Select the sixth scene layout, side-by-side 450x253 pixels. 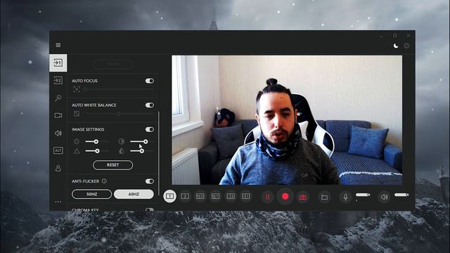pos(246,197)
